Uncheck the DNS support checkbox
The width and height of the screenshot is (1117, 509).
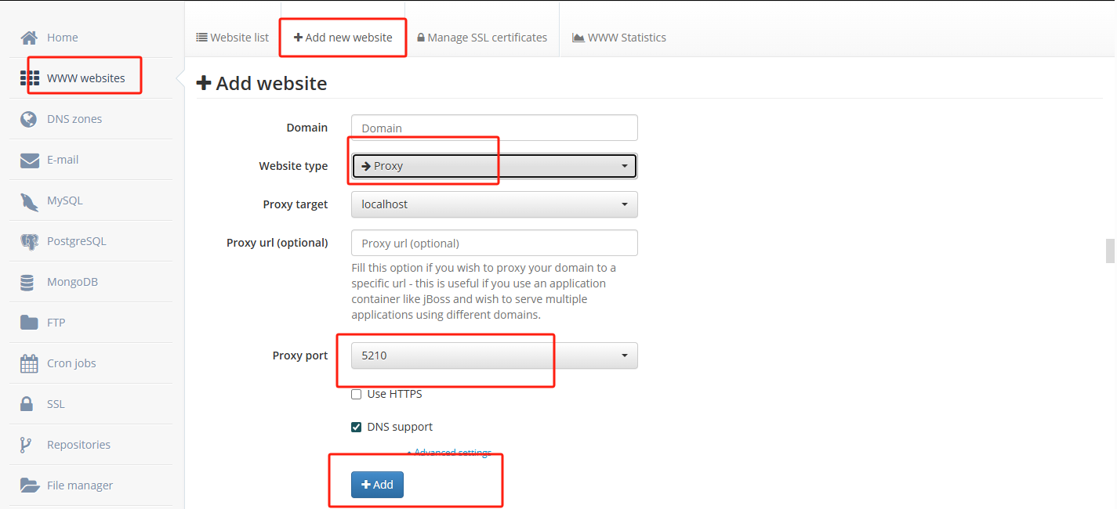point(357,427)
